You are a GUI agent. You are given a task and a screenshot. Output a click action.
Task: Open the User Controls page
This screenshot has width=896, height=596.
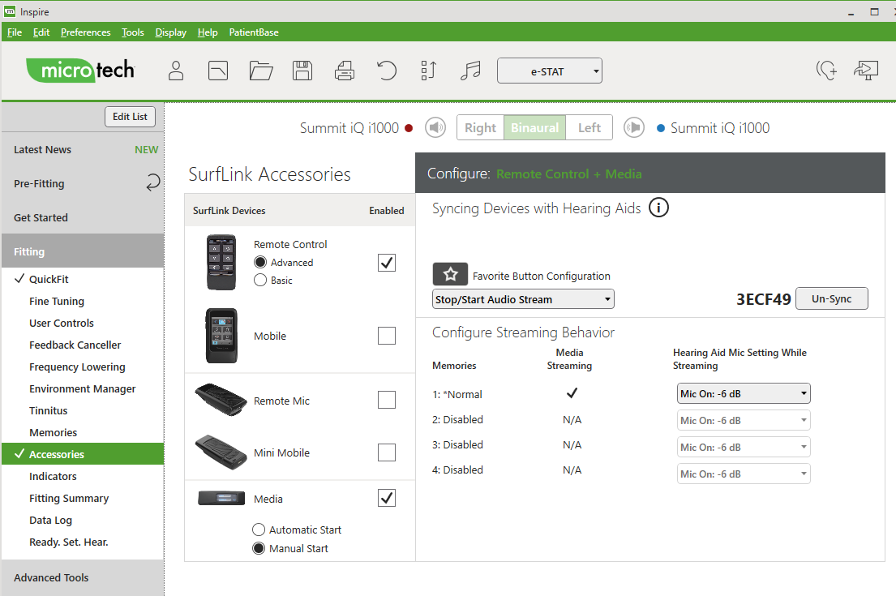pyautogui.click(x=83, y=323)
